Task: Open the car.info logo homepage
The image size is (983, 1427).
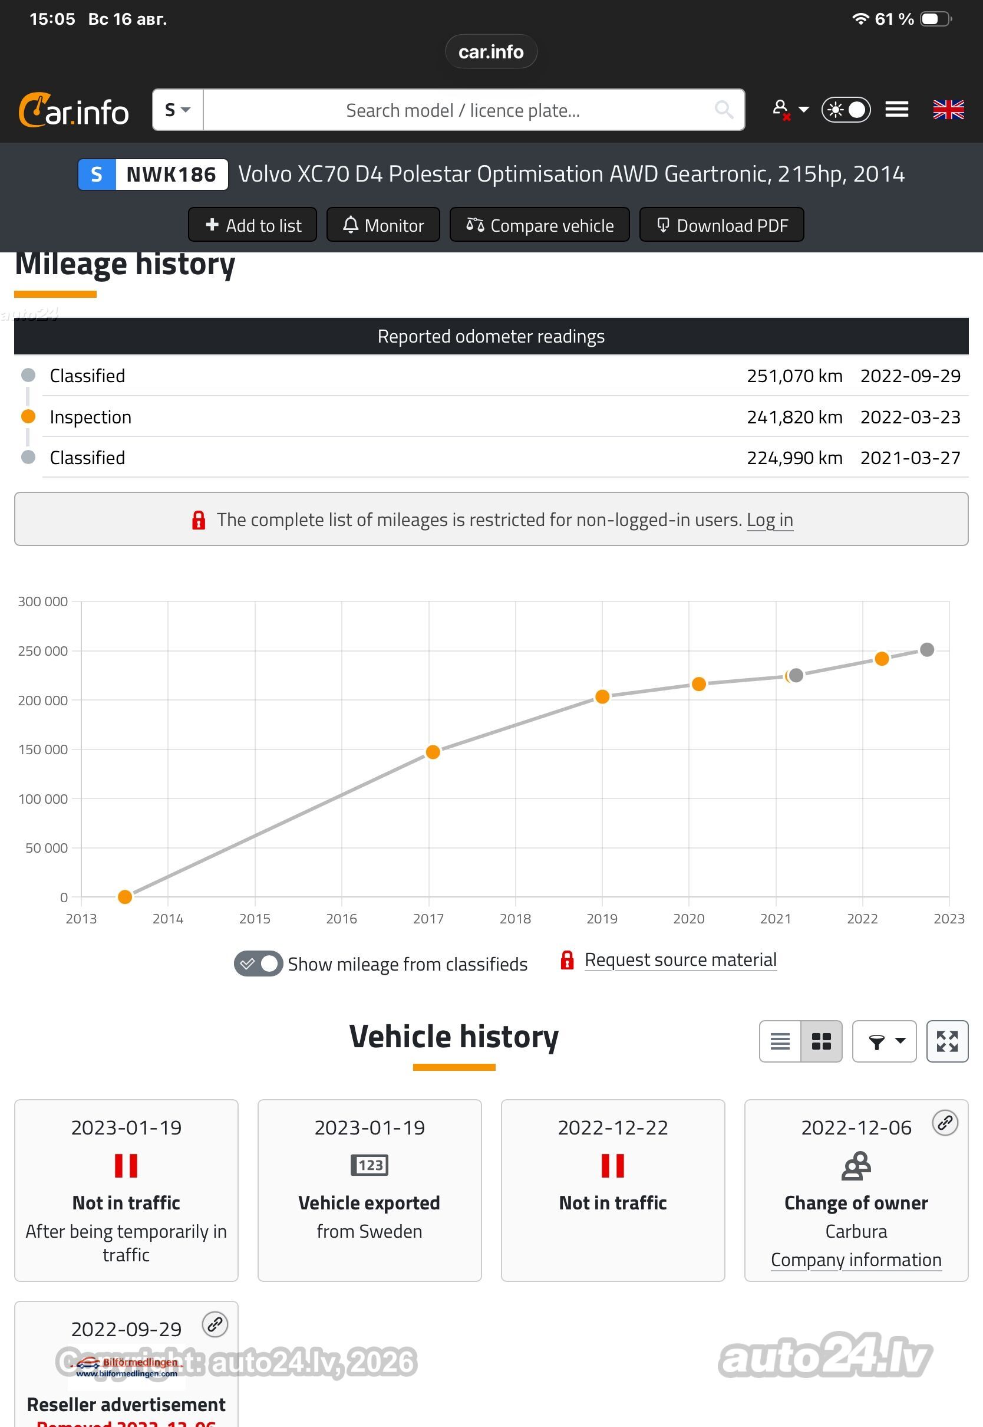Action: click(73, 110)
